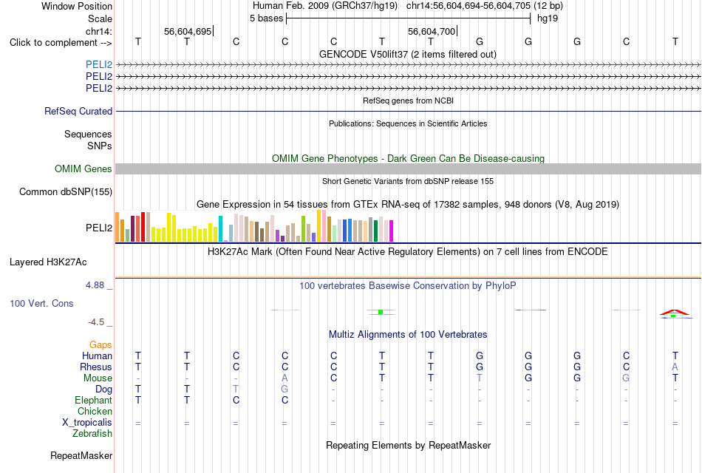
Task: Click the GENCODE V50lift37 track title
Action: 408,54
